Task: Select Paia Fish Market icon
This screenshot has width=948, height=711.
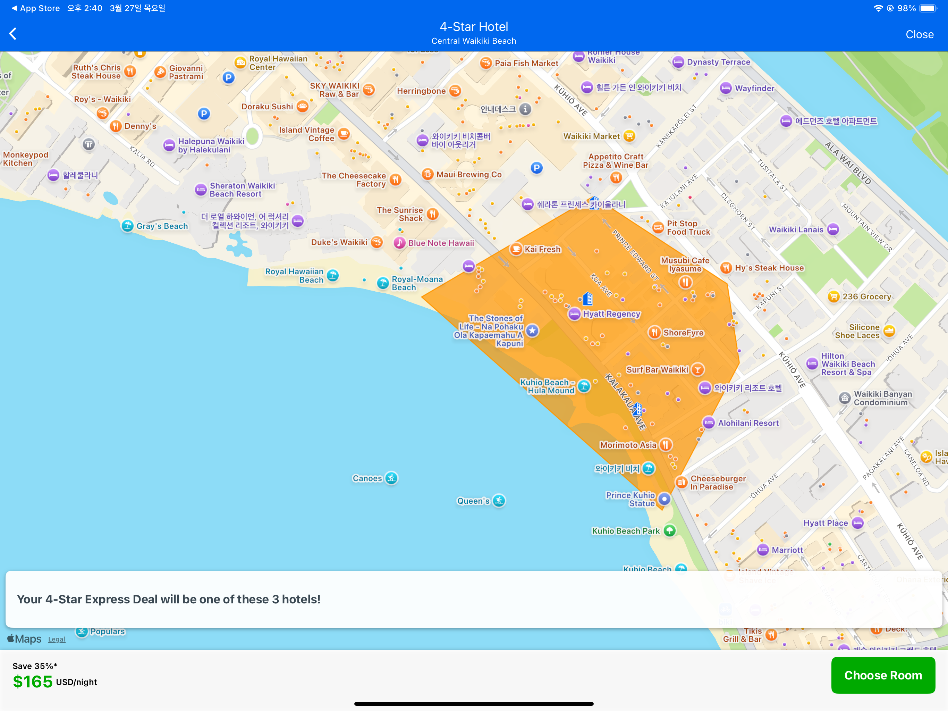Action: point(485,63)
